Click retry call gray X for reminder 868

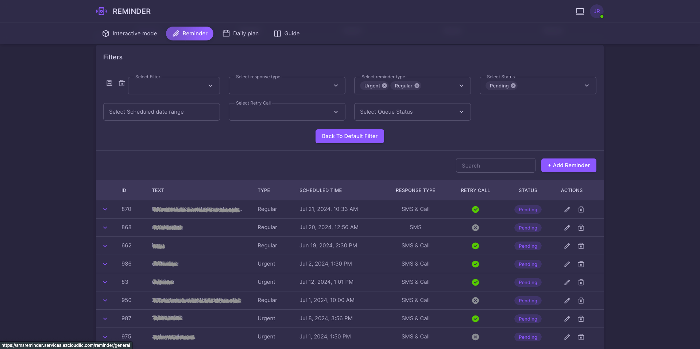475,228
